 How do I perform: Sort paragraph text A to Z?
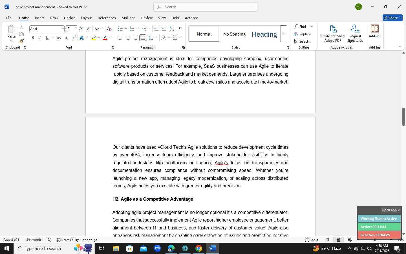pyautogui.click(x=172, y=29)
